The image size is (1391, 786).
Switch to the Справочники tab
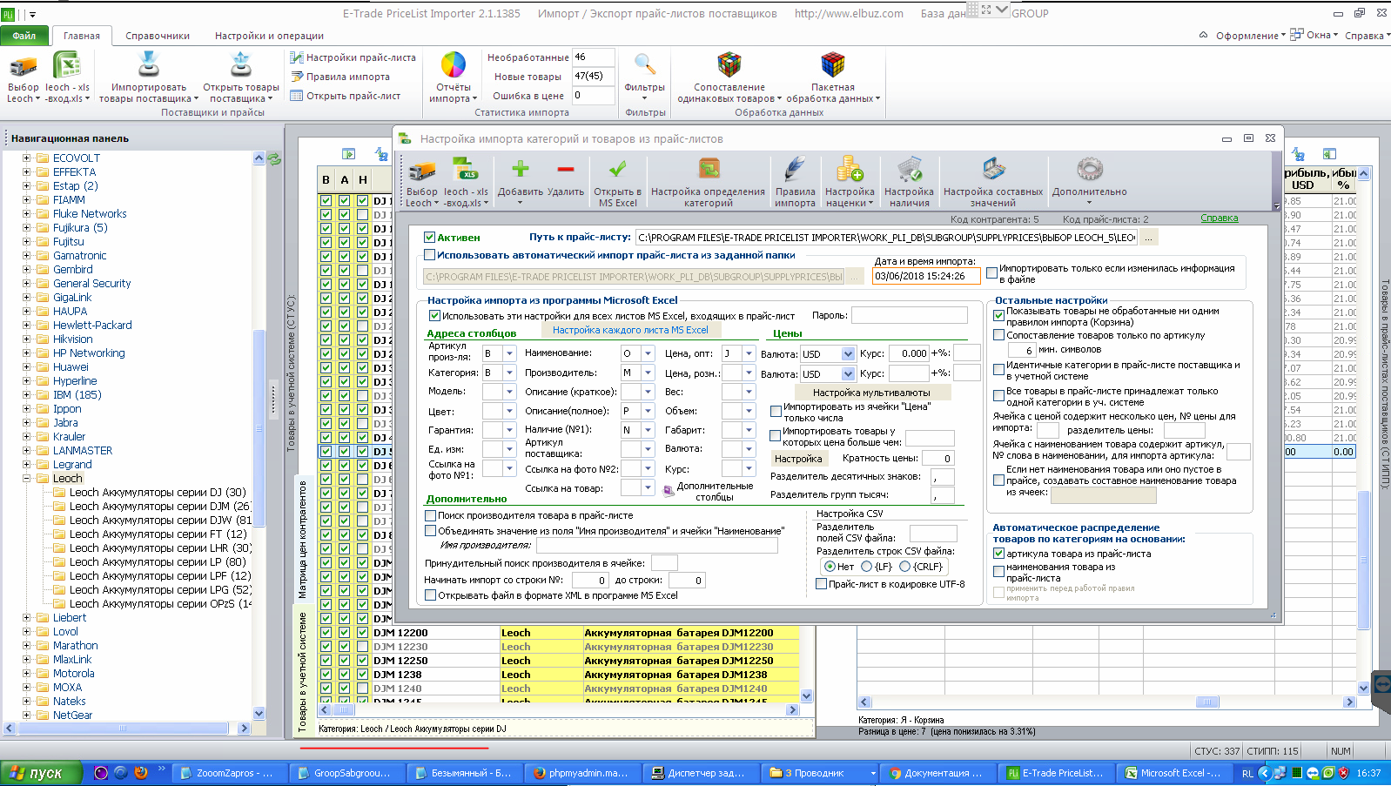click(x=158, y=36)
